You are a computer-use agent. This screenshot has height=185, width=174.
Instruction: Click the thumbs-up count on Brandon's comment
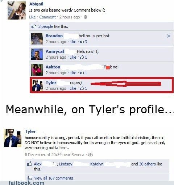83,42
